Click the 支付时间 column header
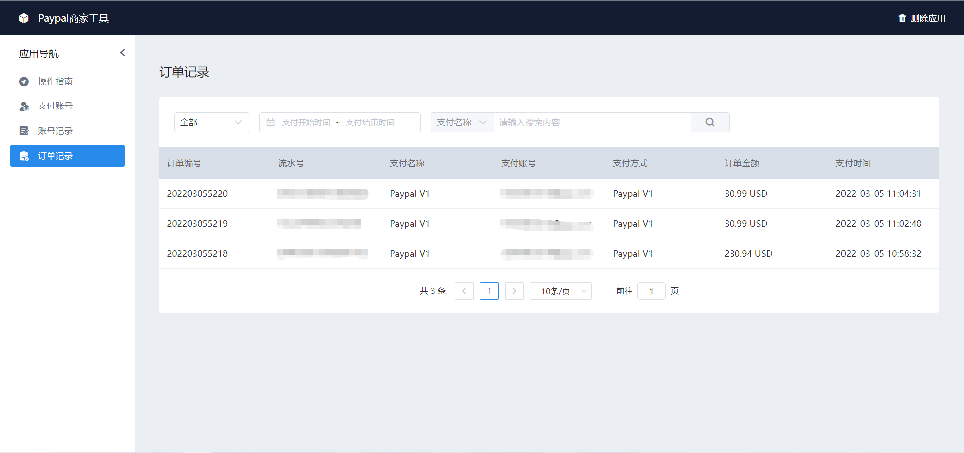964x453 pixels. (853, 163)
